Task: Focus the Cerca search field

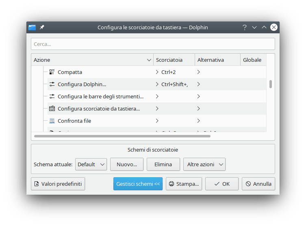Action: click(x=153, y=44)
